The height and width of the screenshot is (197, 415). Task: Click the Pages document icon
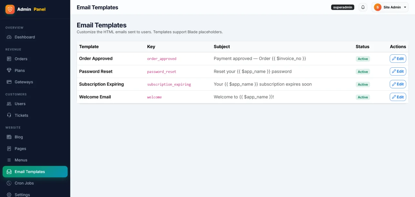[9, 149]
